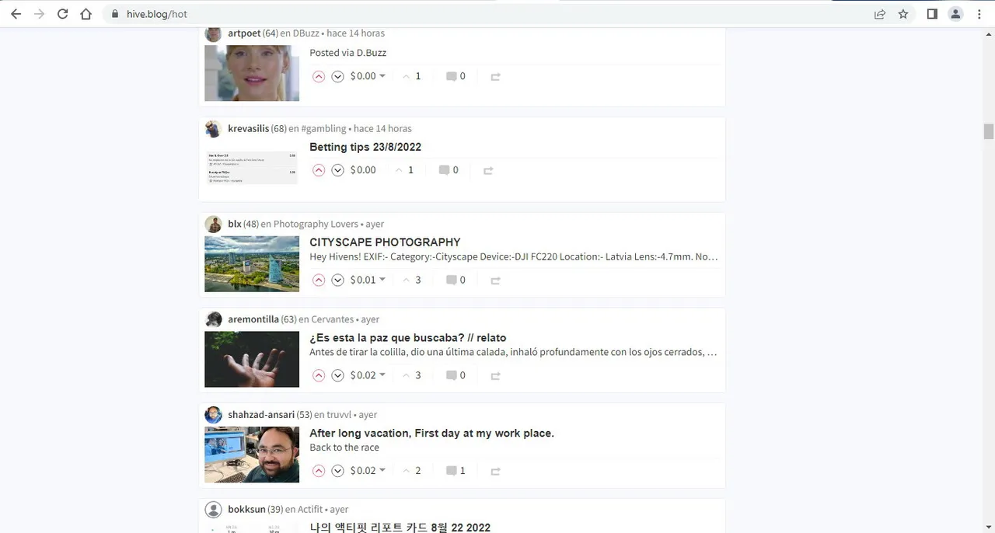Show voters on Betting tips post
This screenshot has width=995, height=533.
[404, 170]
